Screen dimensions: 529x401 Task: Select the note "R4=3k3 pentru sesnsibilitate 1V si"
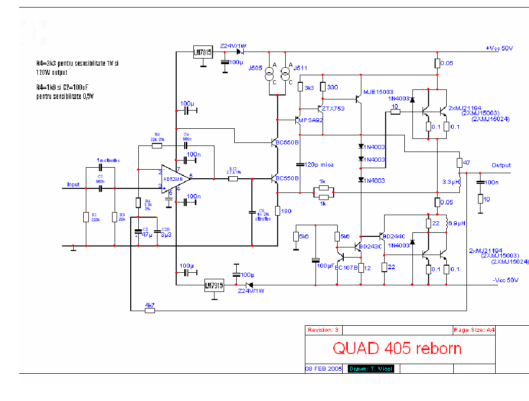click(77, 64)
